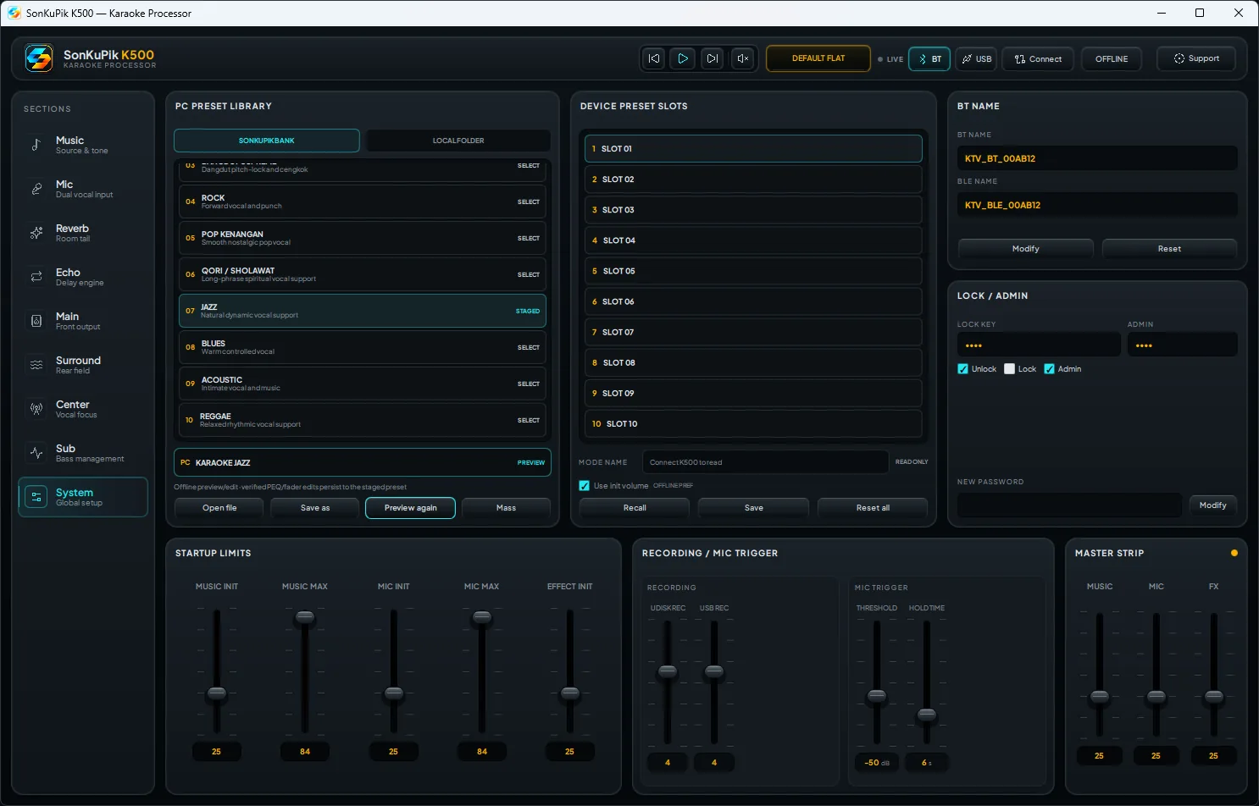Click the Lock Key password field

point(1039,345)
